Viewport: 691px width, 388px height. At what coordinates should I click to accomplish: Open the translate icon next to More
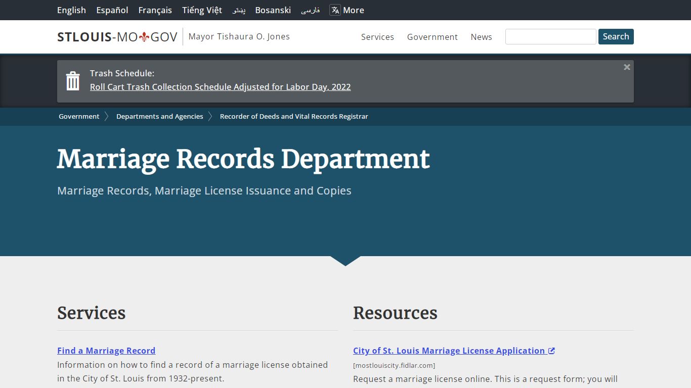coord(335,10)
